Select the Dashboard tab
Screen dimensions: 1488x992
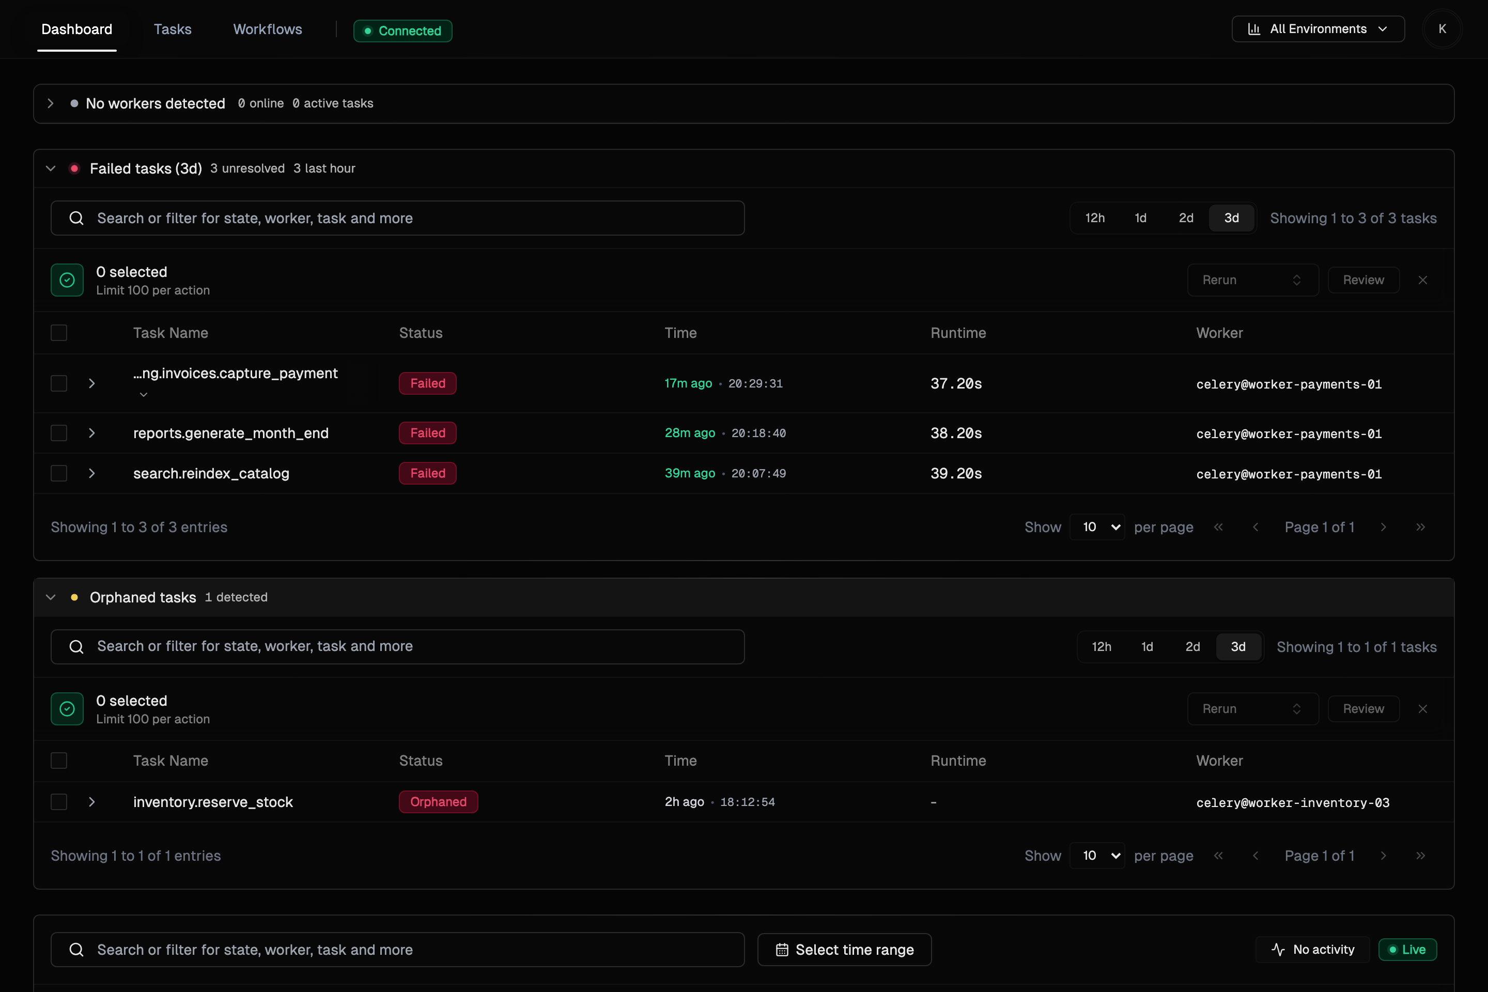coord(76,29)
